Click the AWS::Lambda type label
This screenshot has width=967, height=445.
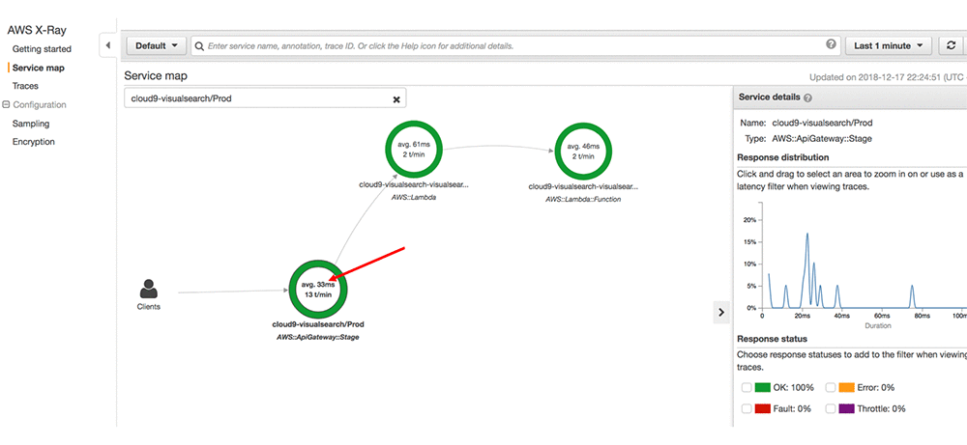click(x=414, y=198)
